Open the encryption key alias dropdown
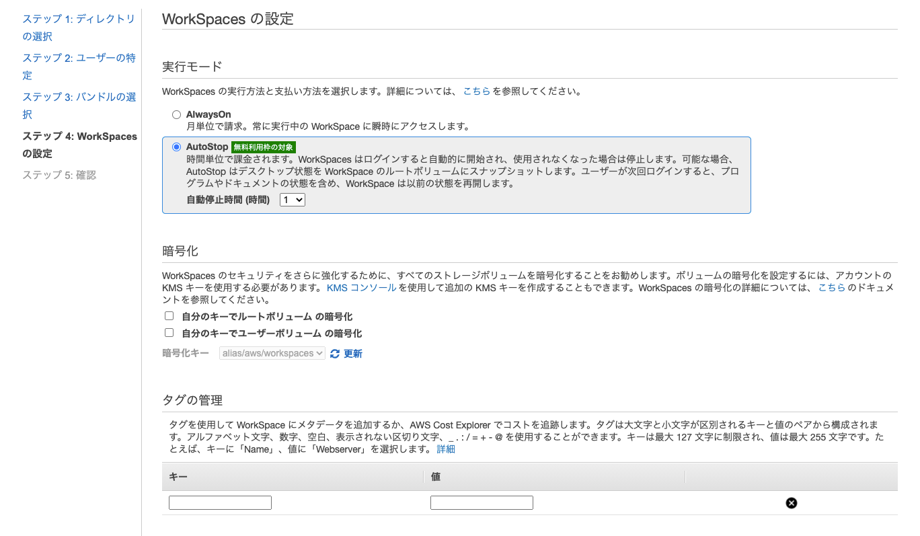920x536 pixels. [272, 353]
